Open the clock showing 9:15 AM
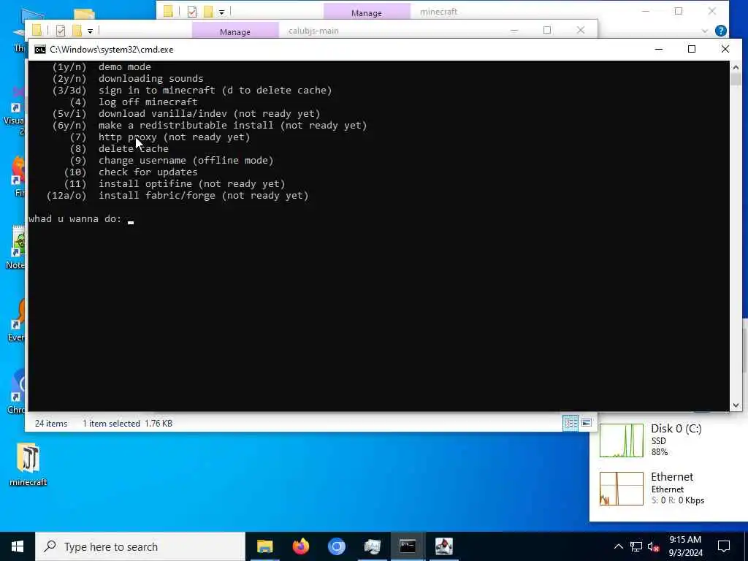This screenshot has height=561, width=748. tap(685, 546)
